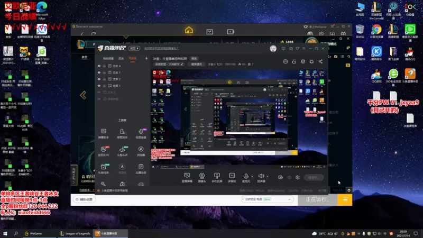This screenshot has height=238, width=423.
Task: Click the grayed stream button 直播中
Action: tap(314, 177)
